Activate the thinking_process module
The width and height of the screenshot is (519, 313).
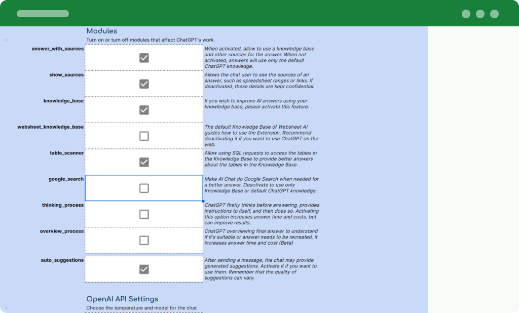144,214
